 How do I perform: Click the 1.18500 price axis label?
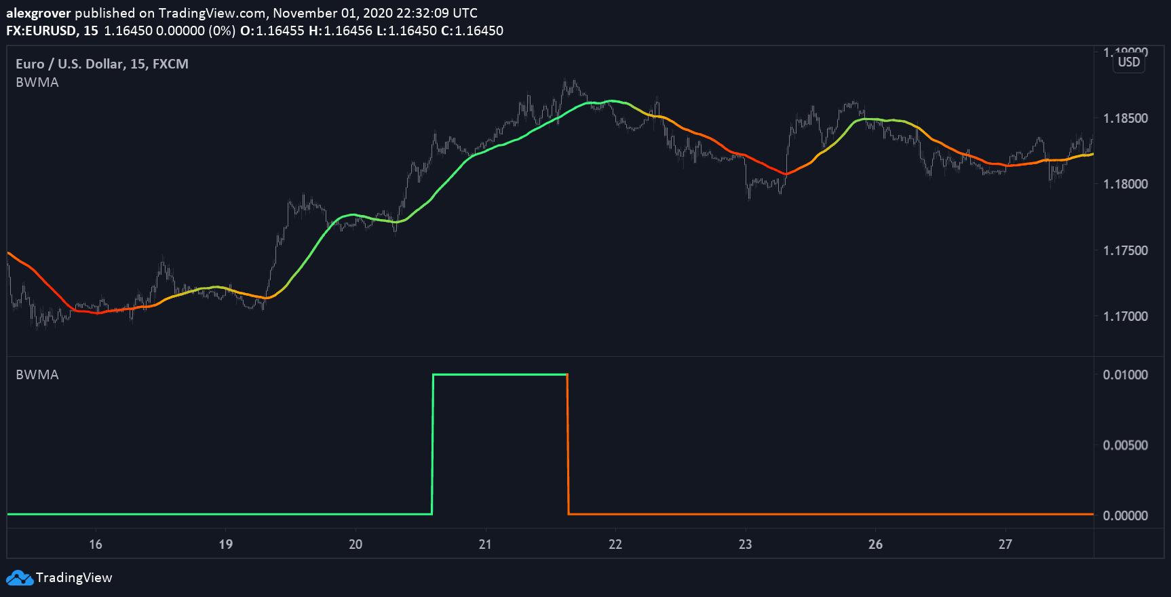[x=1126, y=118]
